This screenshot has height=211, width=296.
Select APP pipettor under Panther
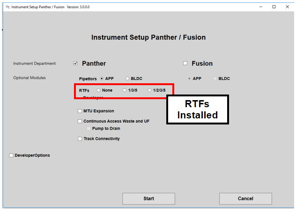coord(102,79)
